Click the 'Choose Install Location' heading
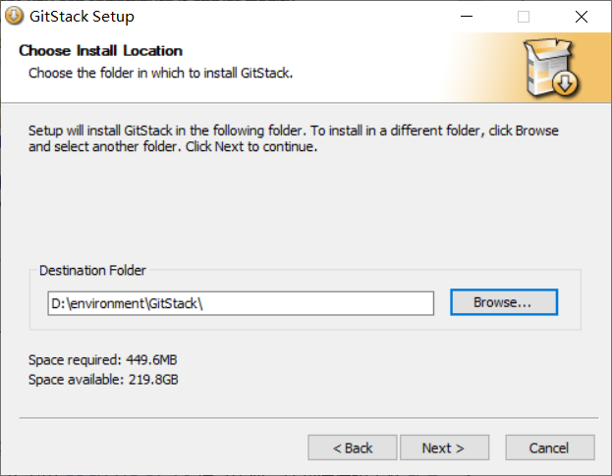 (101, 51)
